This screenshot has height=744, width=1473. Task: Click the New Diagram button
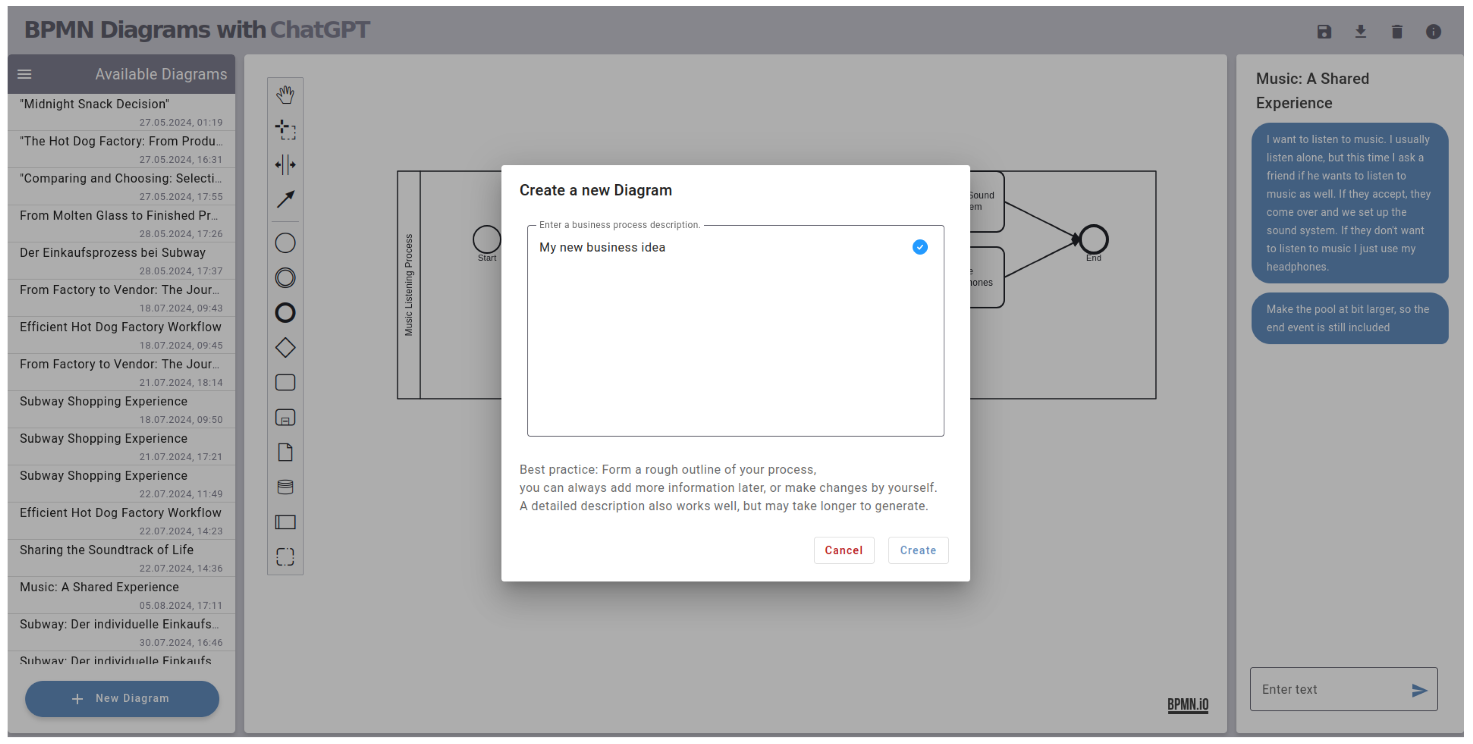click(122, 698)
